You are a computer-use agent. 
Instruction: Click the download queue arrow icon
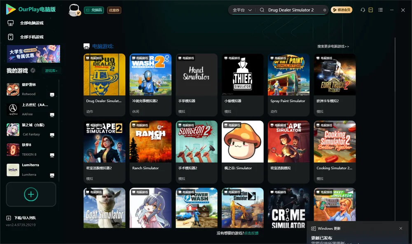[x=9, y=218]
